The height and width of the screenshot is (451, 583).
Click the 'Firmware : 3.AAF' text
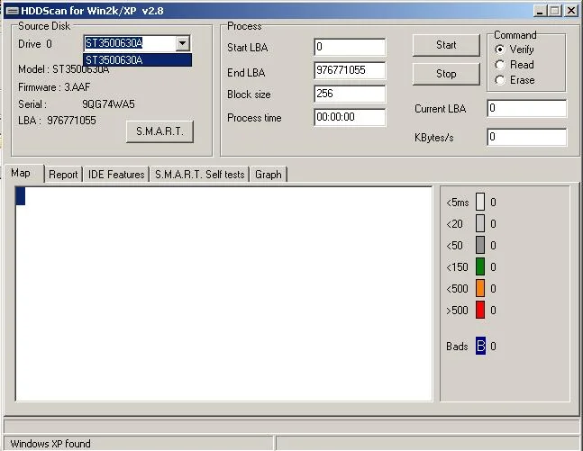(x=54, y=87)
